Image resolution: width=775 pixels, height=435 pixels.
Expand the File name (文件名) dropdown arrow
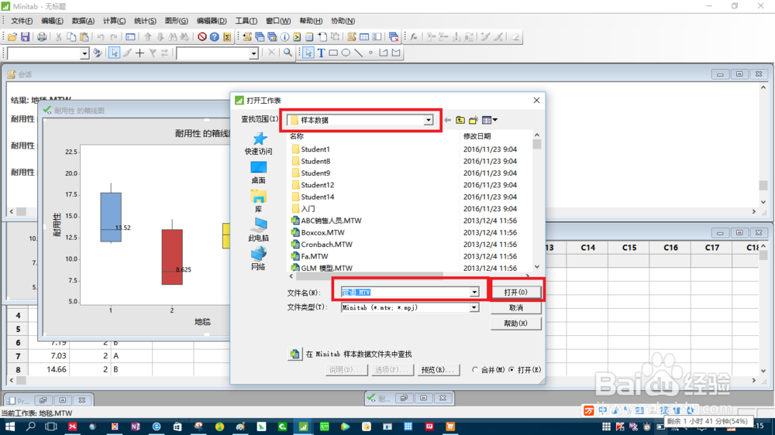tap(474, 293)
